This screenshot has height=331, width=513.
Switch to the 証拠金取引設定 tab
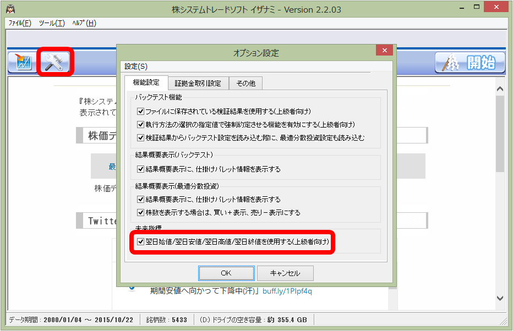198,84
